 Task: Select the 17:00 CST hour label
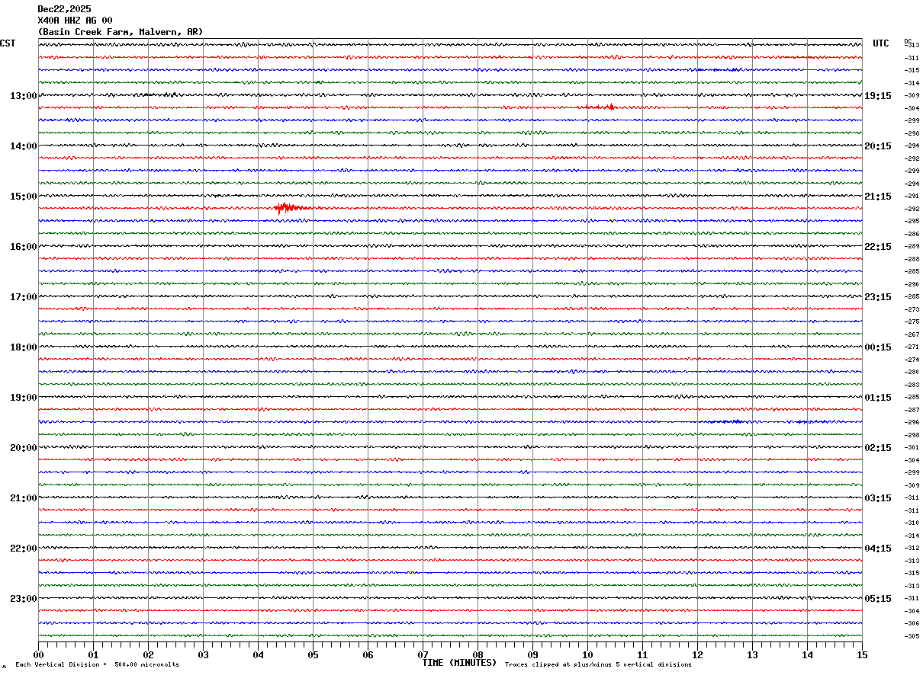point(23,297)
